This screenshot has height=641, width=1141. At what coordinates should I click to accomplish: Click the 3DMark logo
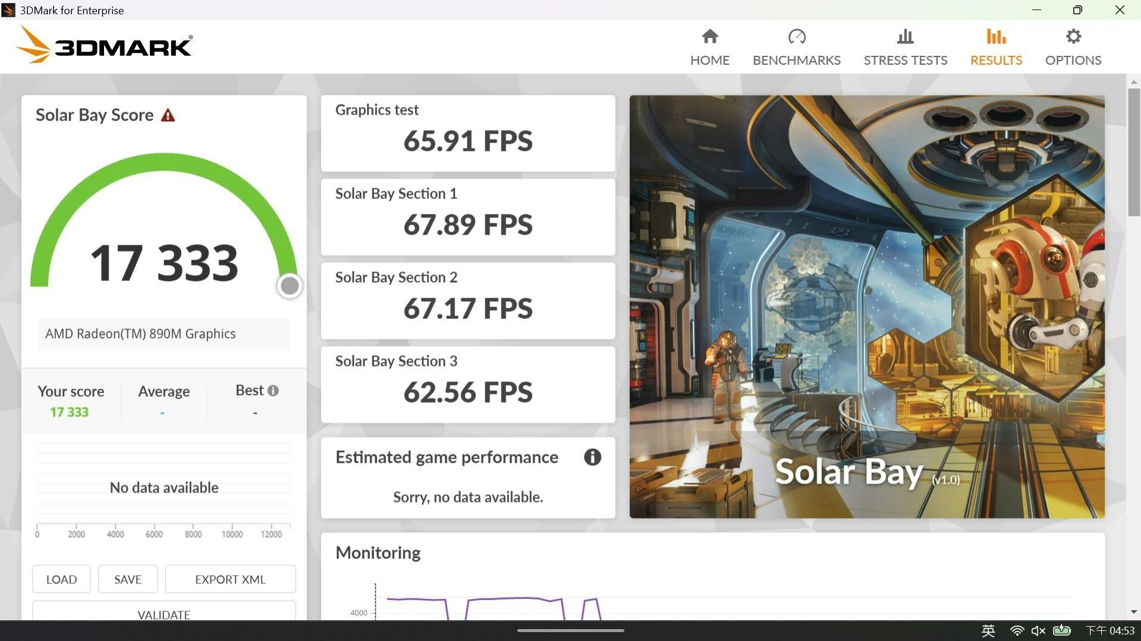coord(105,46)
